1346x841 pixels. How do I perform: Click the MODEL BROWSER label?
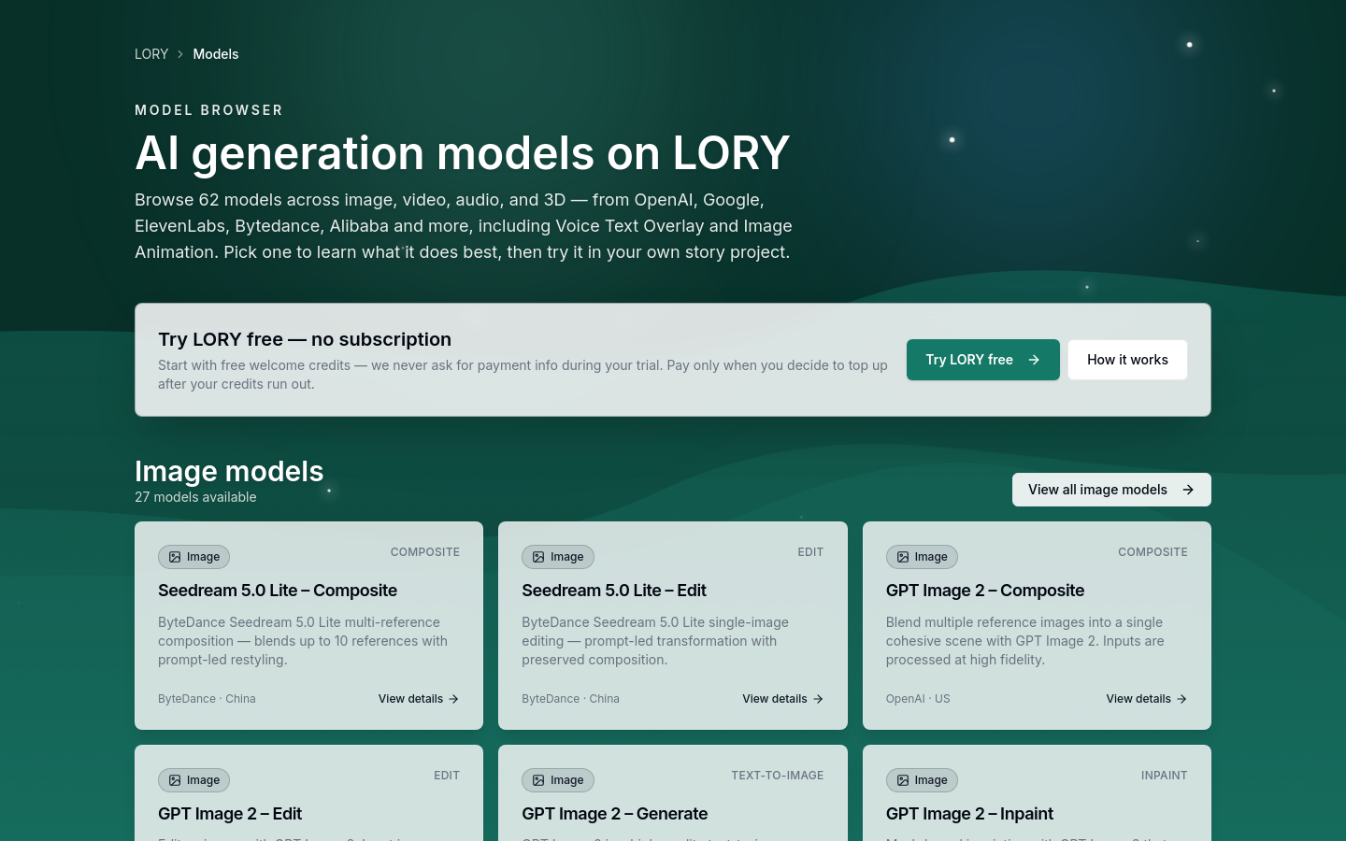tap(208, 110)
